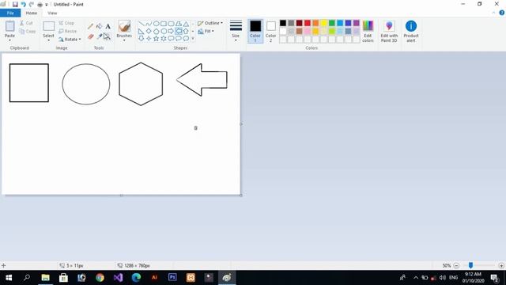
Task: Select the Text tool
Action: point(108,26)
